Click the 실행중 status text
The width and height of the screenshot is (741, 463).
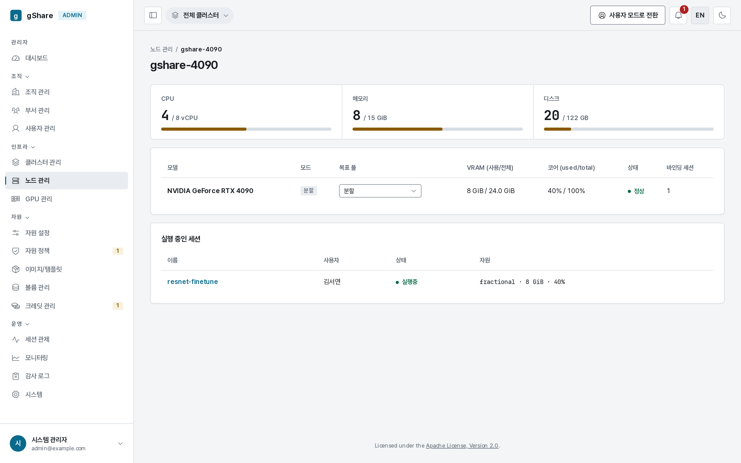[x=410, y=282]
